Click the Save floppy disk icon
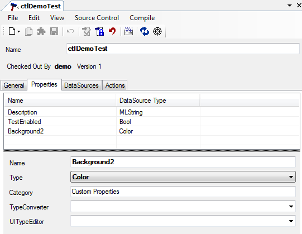This screenshot has width=302, height=234. coord(54,31)
